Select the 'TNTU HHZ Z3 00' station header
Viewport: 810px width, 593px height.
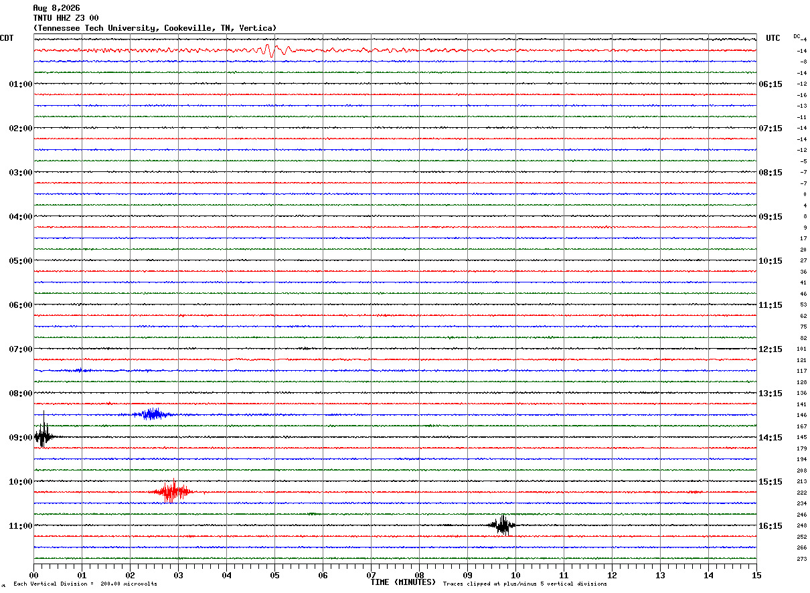(x=66, y=18)
